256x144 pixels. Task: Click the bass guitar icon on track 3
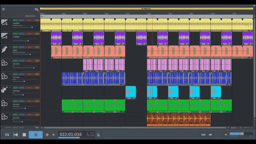click(4, 49)
